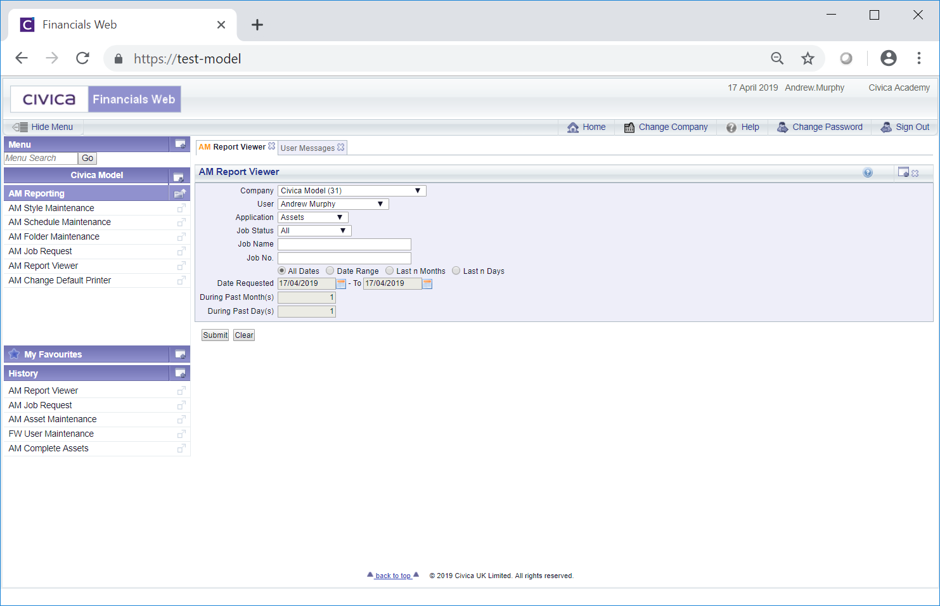Click the Job Name field
The image size is (940, 606).
click(344, 245)
